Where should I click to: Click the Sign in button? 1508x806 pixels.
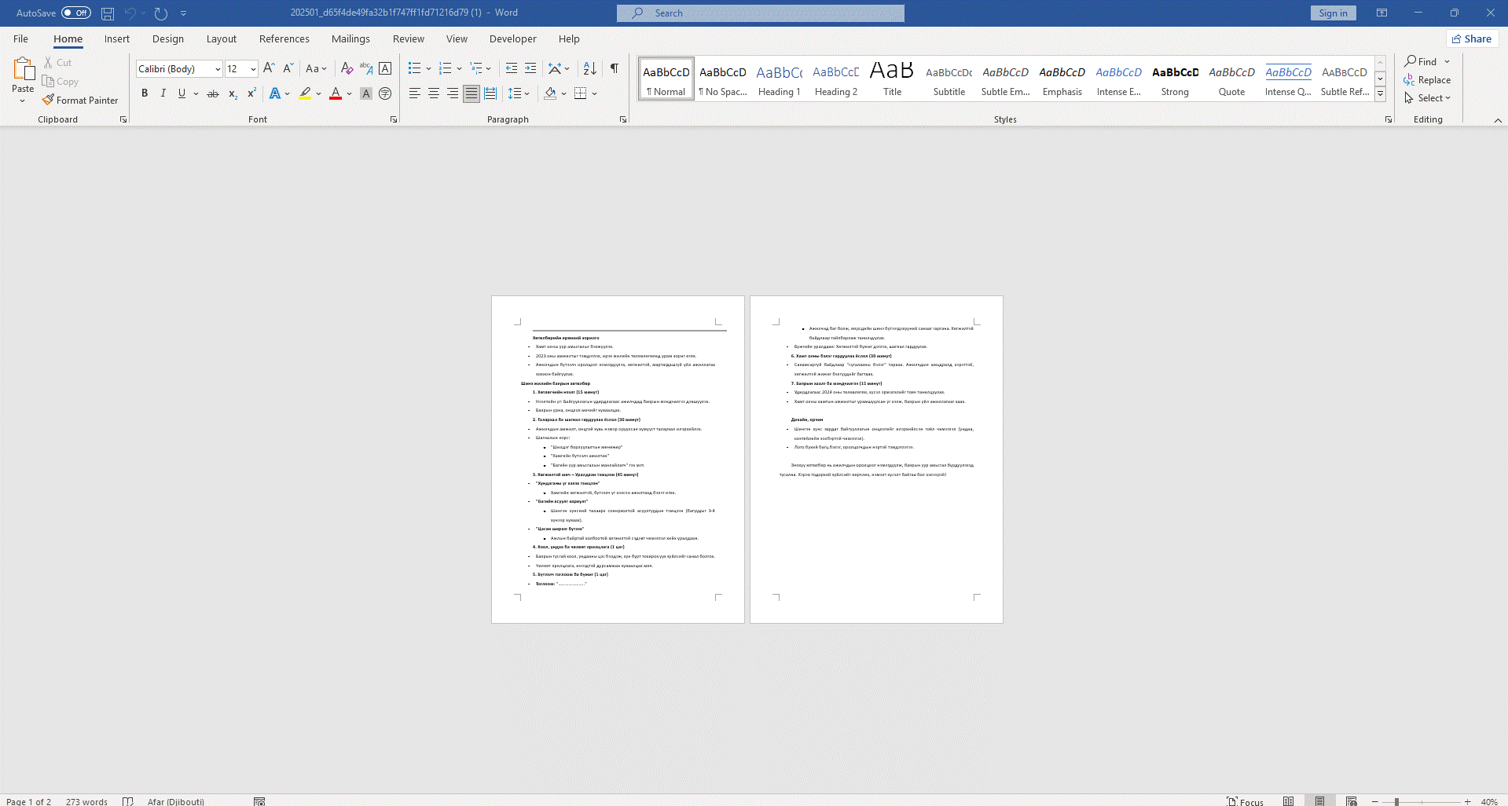point(1333,13)
